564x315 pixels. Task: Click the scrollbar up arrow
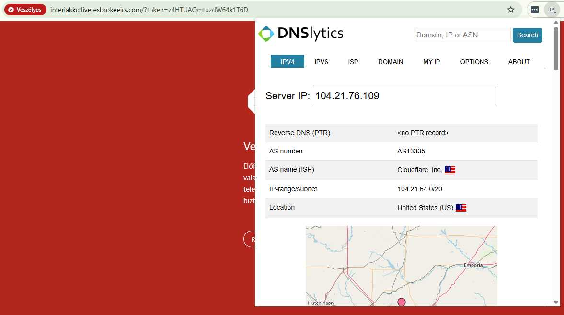(556, 23)
